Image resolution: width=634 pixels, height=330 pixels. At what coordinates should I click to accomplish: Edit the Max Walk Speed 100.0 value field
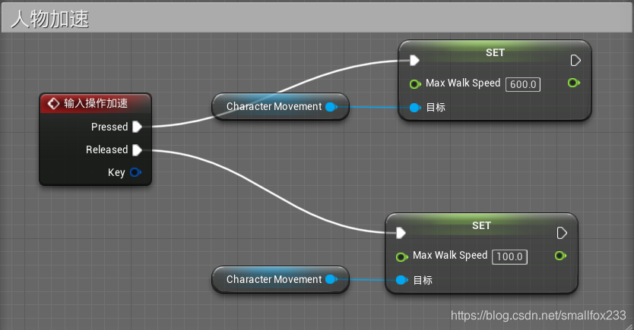[x=509, y=256]
